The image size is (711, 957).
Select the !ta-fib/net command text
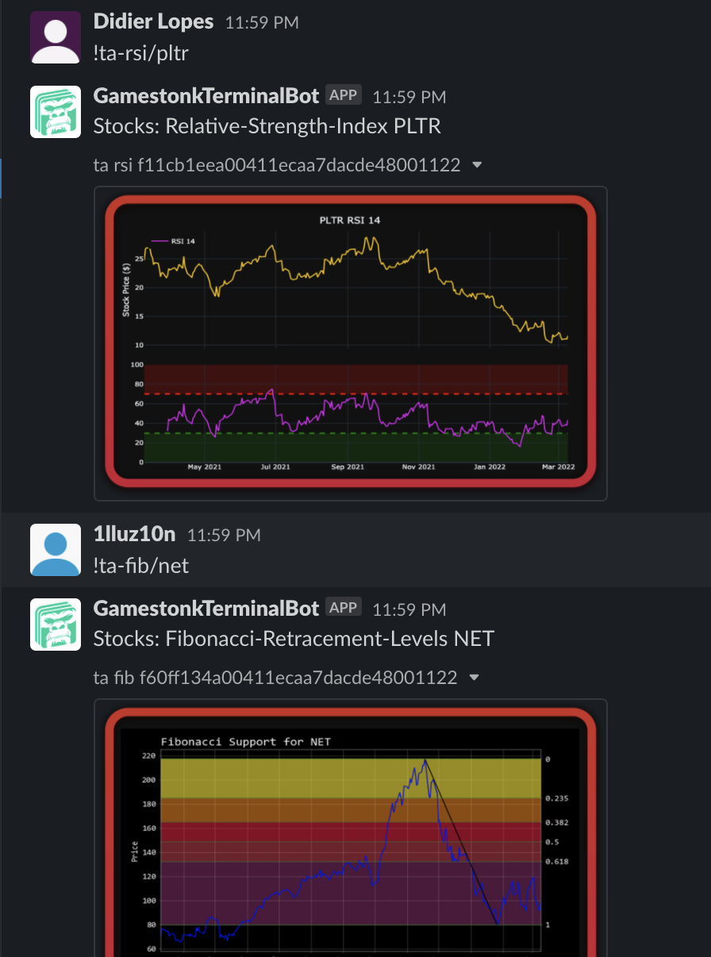[141, 565]
